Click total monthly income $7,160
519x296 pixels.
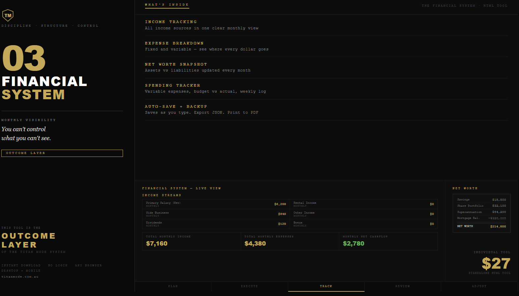157,244
